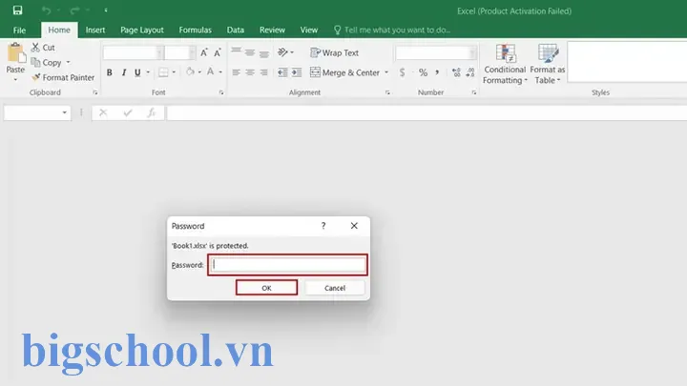
Task: Switch to the View tab
Action: tap(309, 30)
